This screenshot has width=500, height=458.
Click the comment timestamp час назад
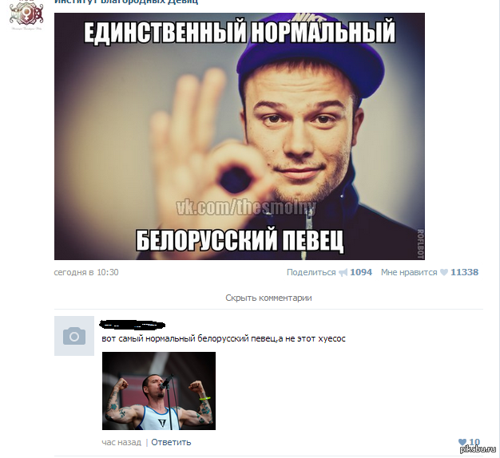coord(121,442)
